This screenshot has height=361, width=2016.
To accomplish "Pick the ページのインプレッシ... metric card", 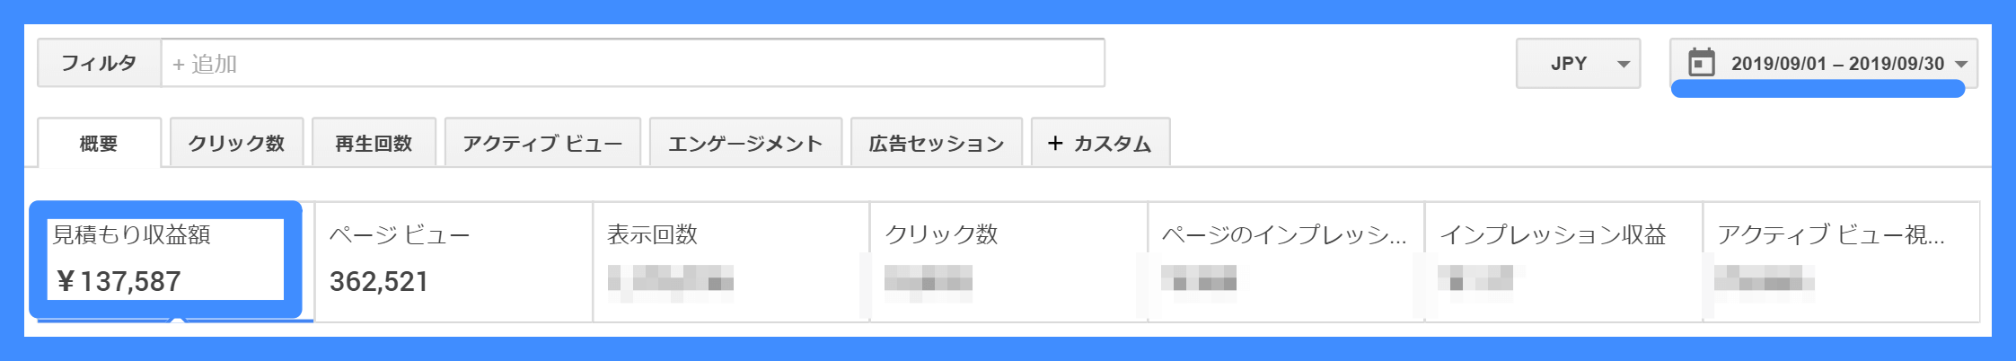I will [x=1286, y=261].
